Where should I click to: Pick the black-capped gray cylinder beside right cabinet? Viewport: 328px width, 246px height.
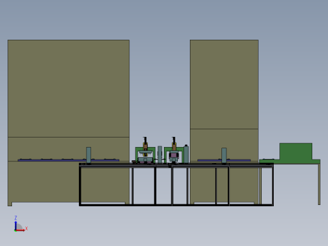click(186, 154)
